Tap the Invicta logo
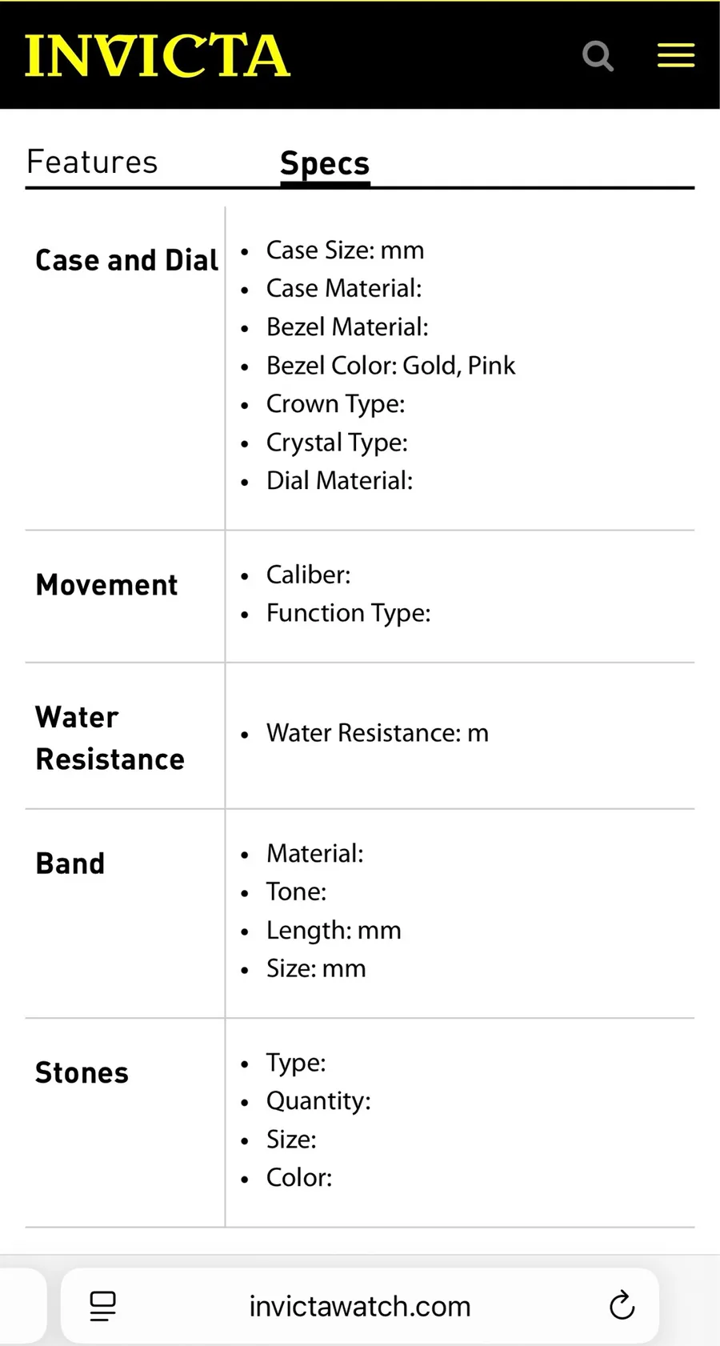This screenshot has height=1346, width=720. point(157,56)
